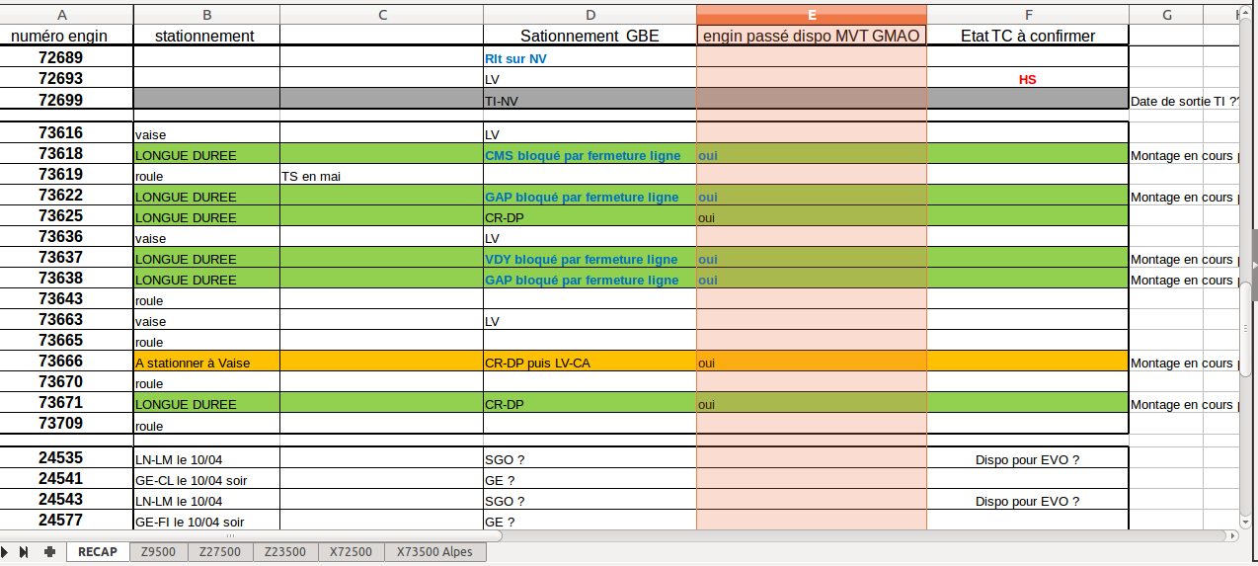Screen dimensions: 1258x566
Task: Click the add new sheet plus icon
Action: click(x=49, y=552)
